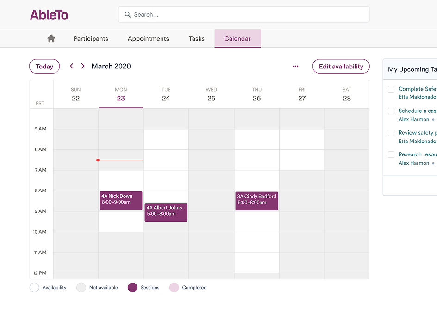Open the Edit availability dialog
This screenshot has width=437, height=321.
pyautogui.click(x=341, y=66)
